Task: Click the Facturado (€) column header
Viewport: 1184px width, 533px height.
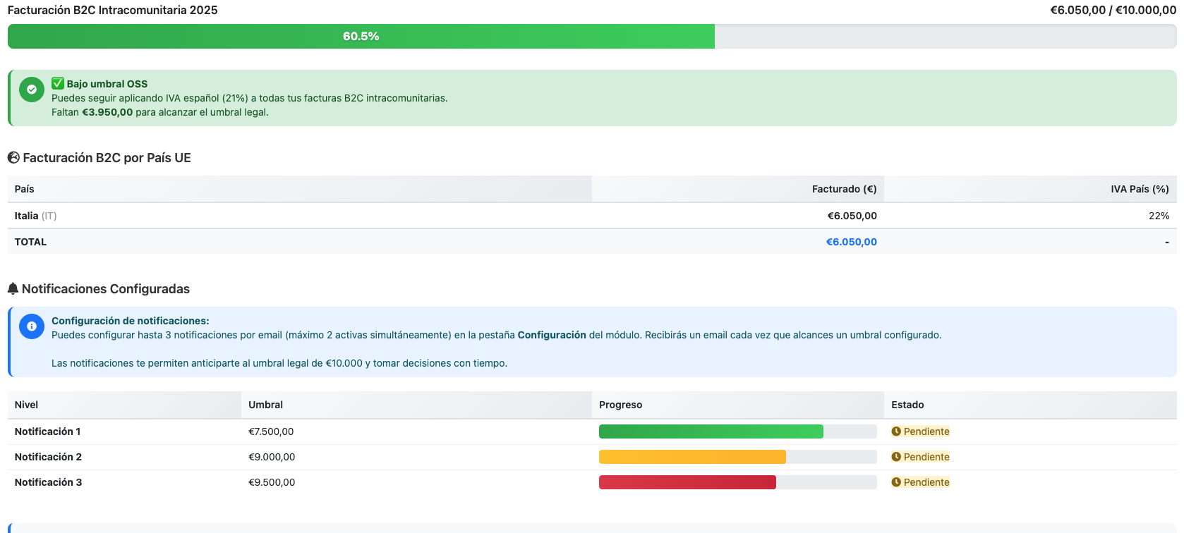Action: click(x=844, y=189)
